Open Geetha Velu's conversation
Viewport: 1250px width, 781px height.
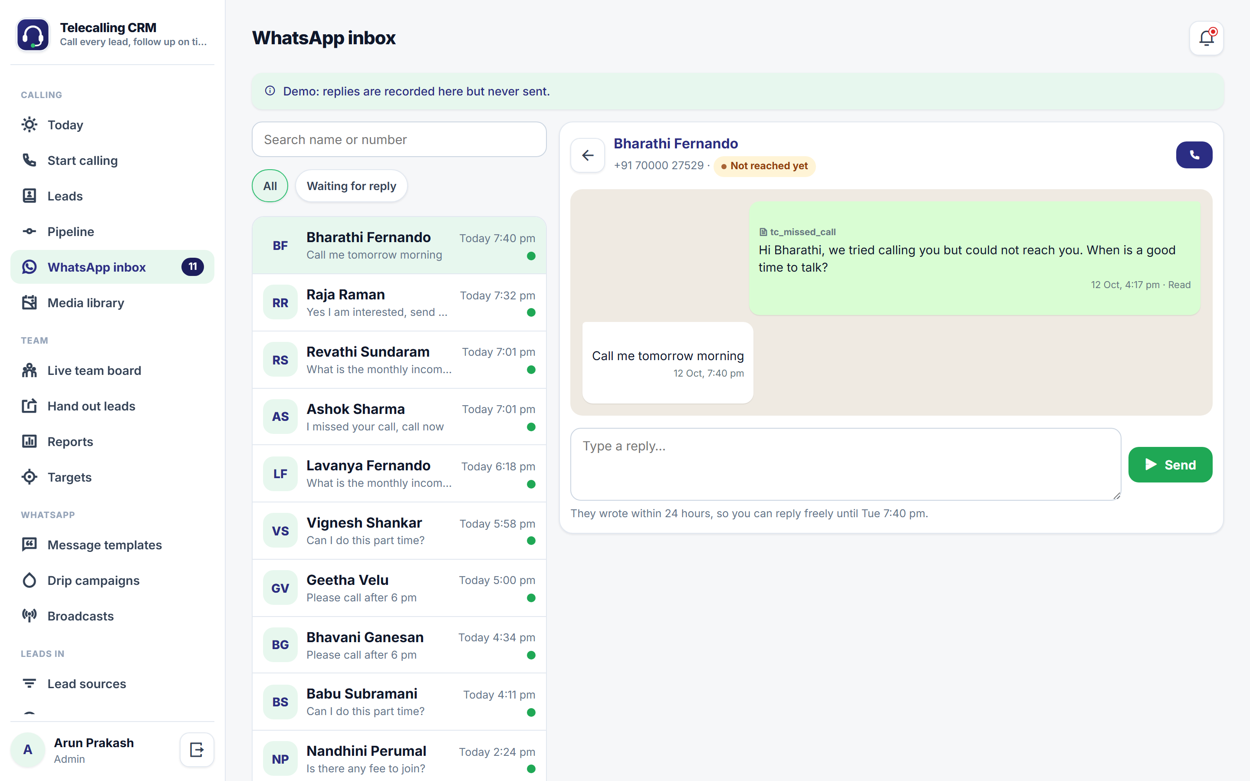[x=399, y=588]
